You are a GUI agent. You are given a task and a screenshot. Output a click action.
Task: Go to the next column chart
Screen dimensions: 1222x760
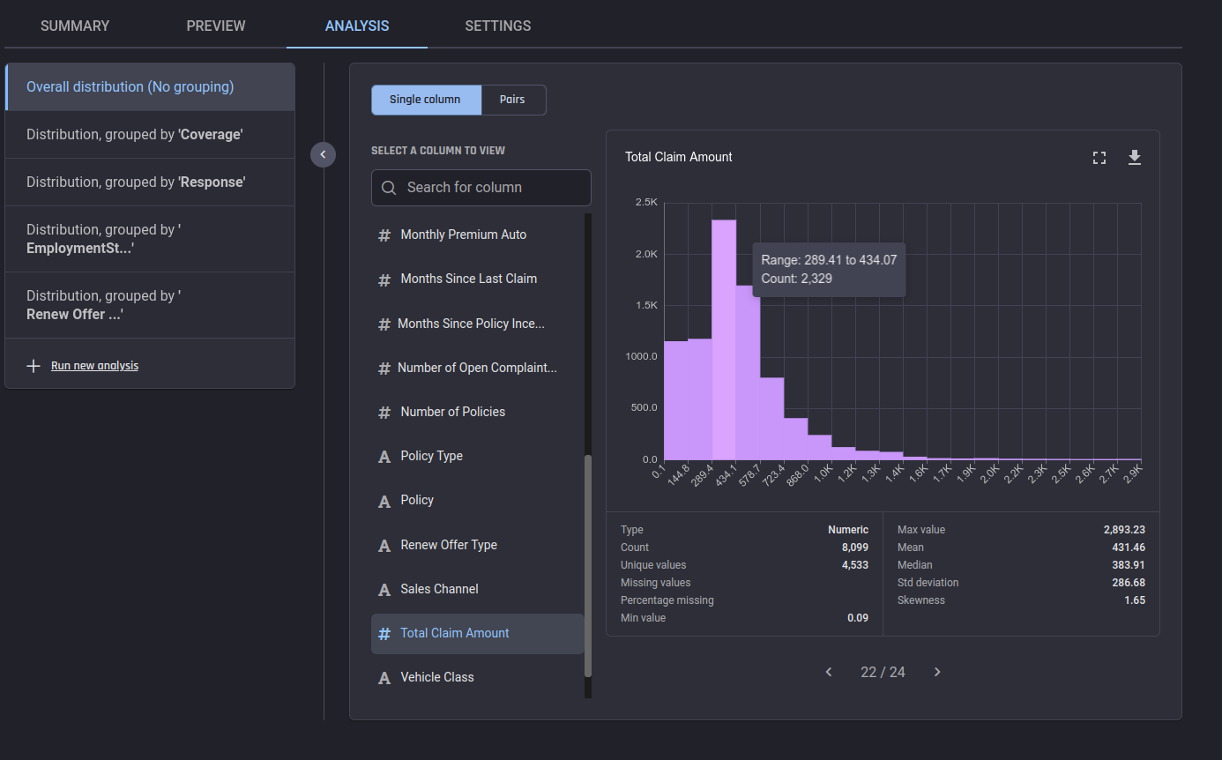[x=937, y=672]
